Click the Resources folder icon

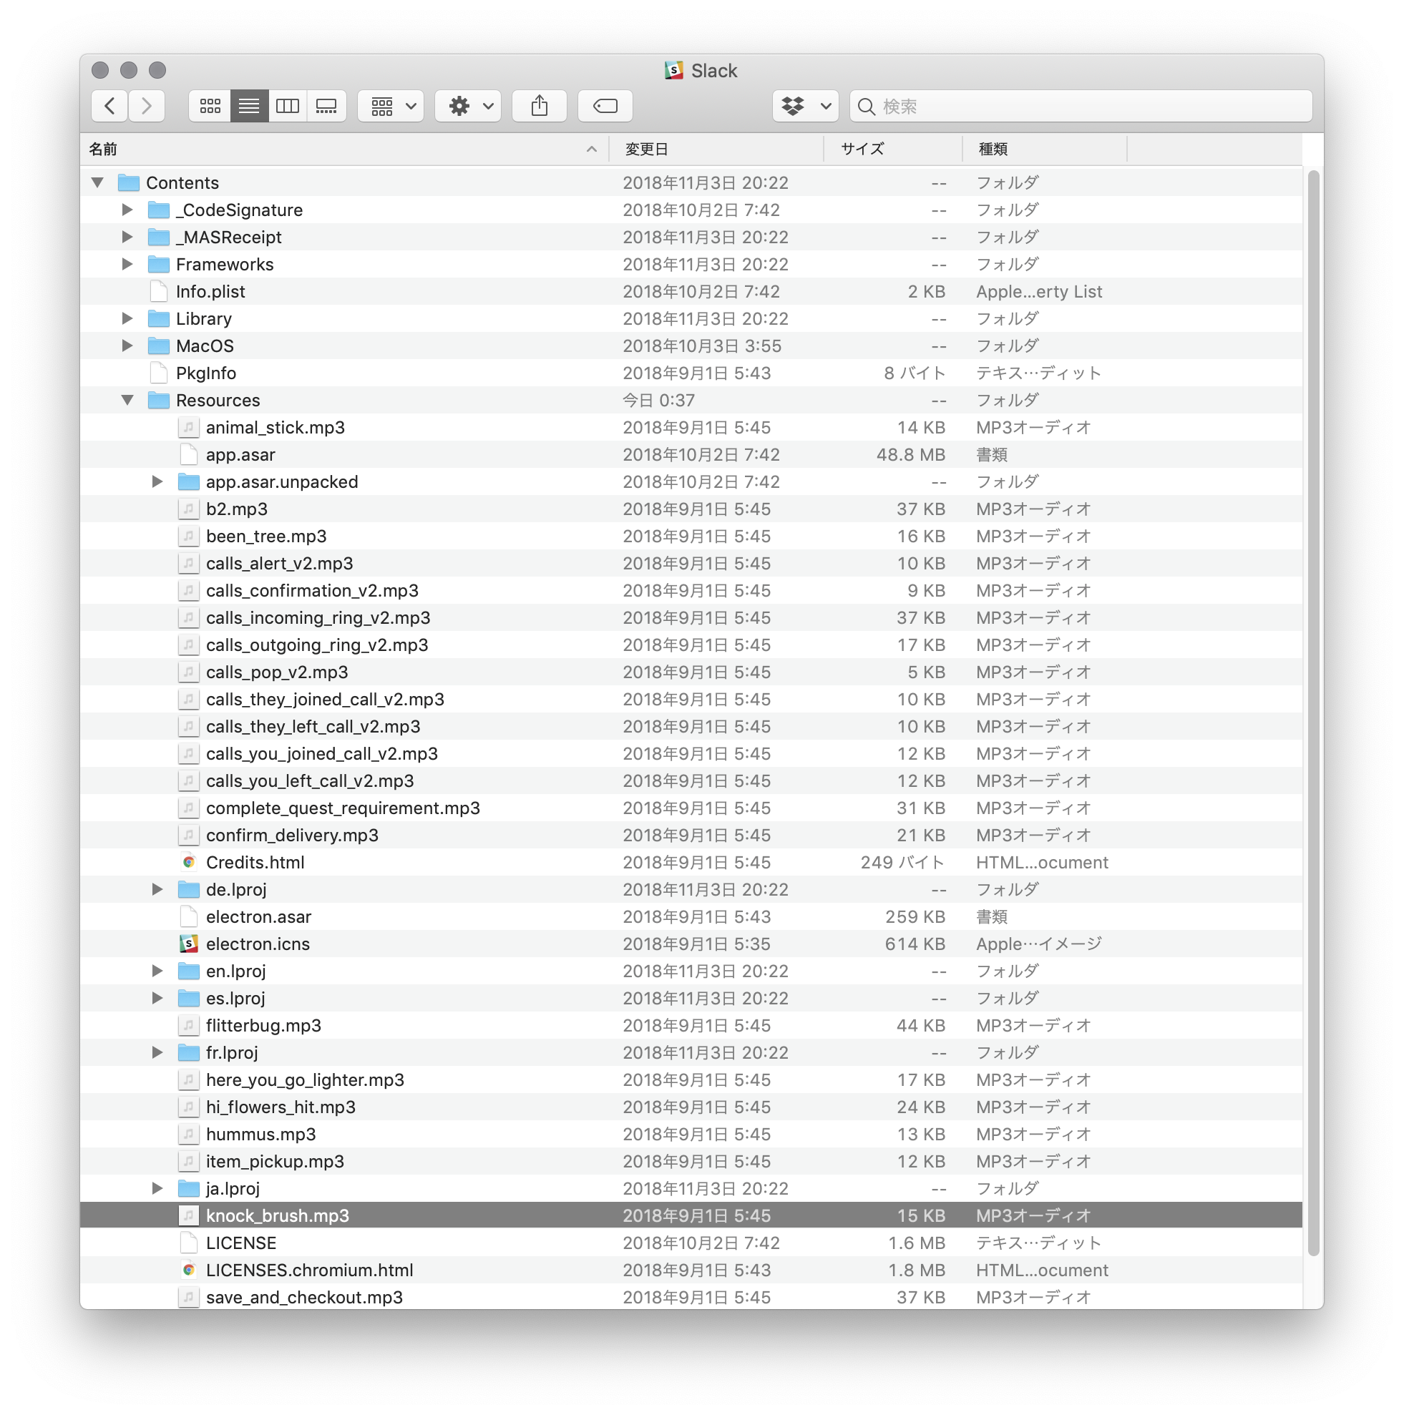click(x=158, y=400)
